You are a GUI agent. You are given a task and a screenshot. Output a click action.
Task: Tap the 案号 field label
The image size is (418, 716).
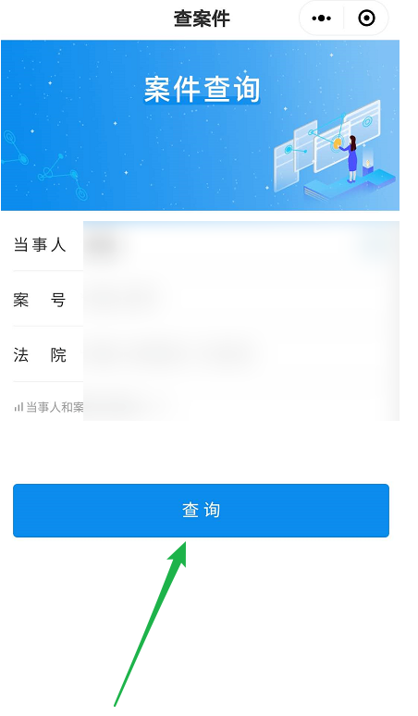tap(40, 300)
